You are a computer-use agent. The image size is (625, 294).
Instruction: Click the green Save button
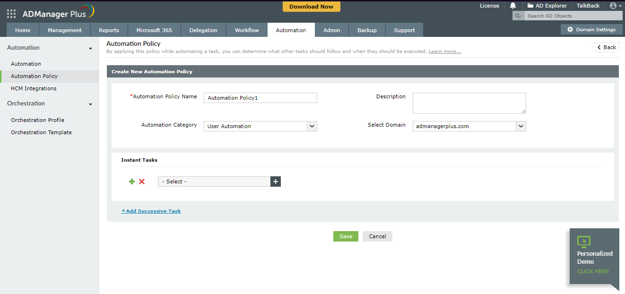(346, 236)
